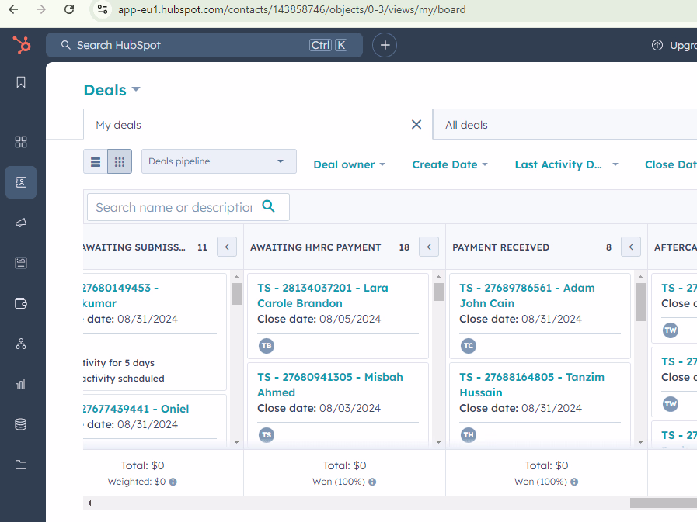This screenshot has width=697, height=522.
Task: Open the Commerce wallet sidebar icon
Action: pos(21,303)
